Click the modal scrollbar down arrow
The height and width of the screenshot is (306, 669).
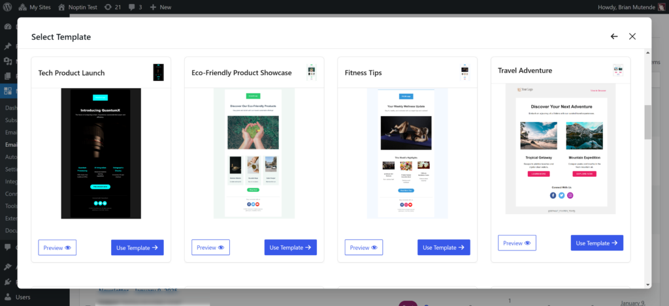coord(647,284)
